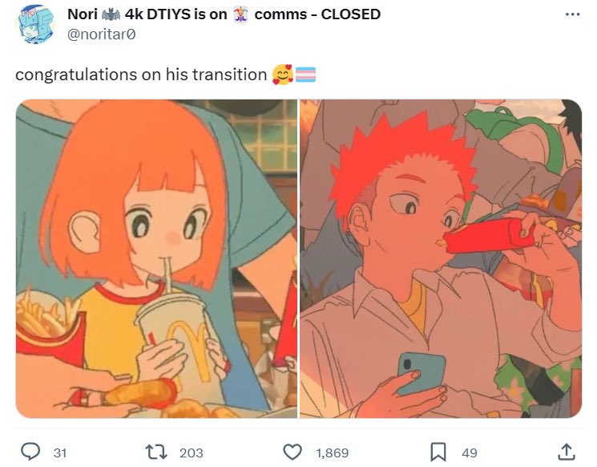Bookmark this tweet
Viewport: 597px width, 467px height.
pos(438,452)
